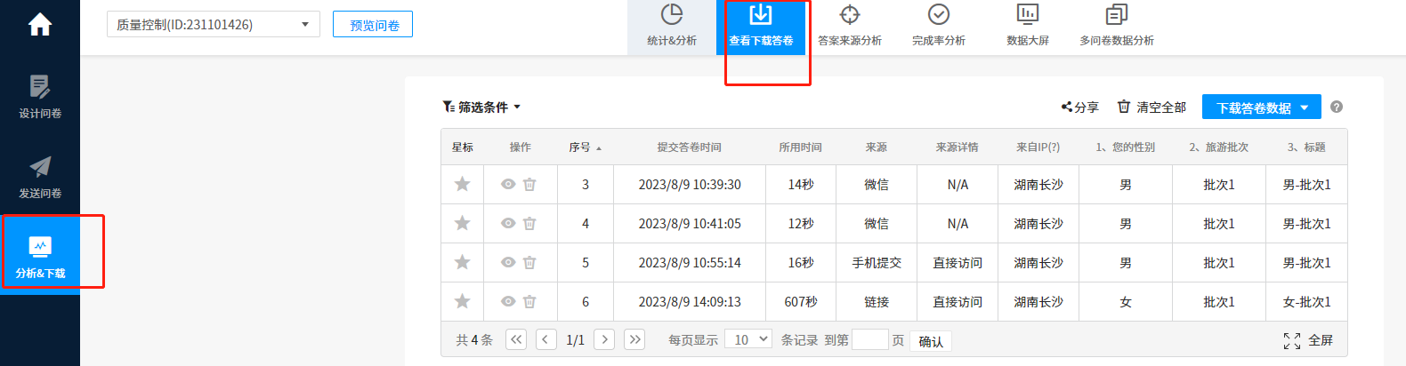Click the home icon in sidebar

tap(40, 24)
